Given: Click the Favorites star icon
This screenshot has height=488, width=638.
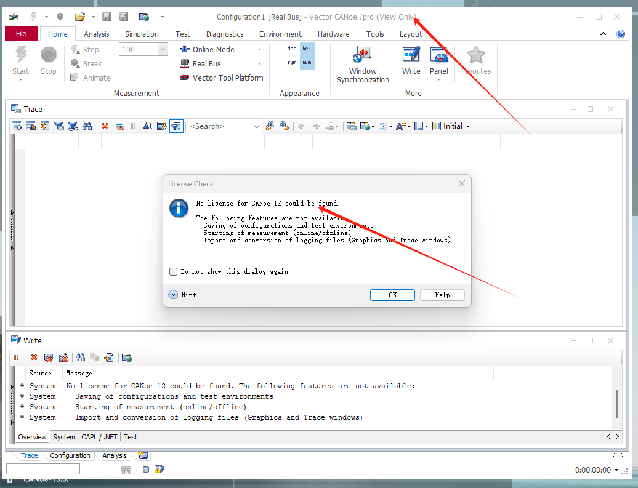Looking at the screenshot, I should [x=475, y=55].
